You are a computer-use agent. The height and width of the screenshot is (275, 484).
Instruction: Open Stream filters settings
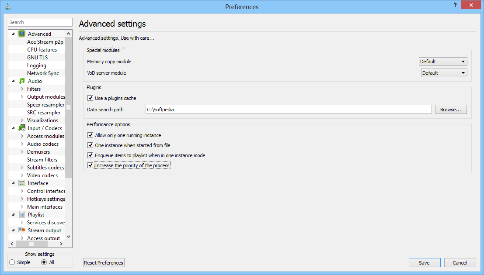coord(42,160)
